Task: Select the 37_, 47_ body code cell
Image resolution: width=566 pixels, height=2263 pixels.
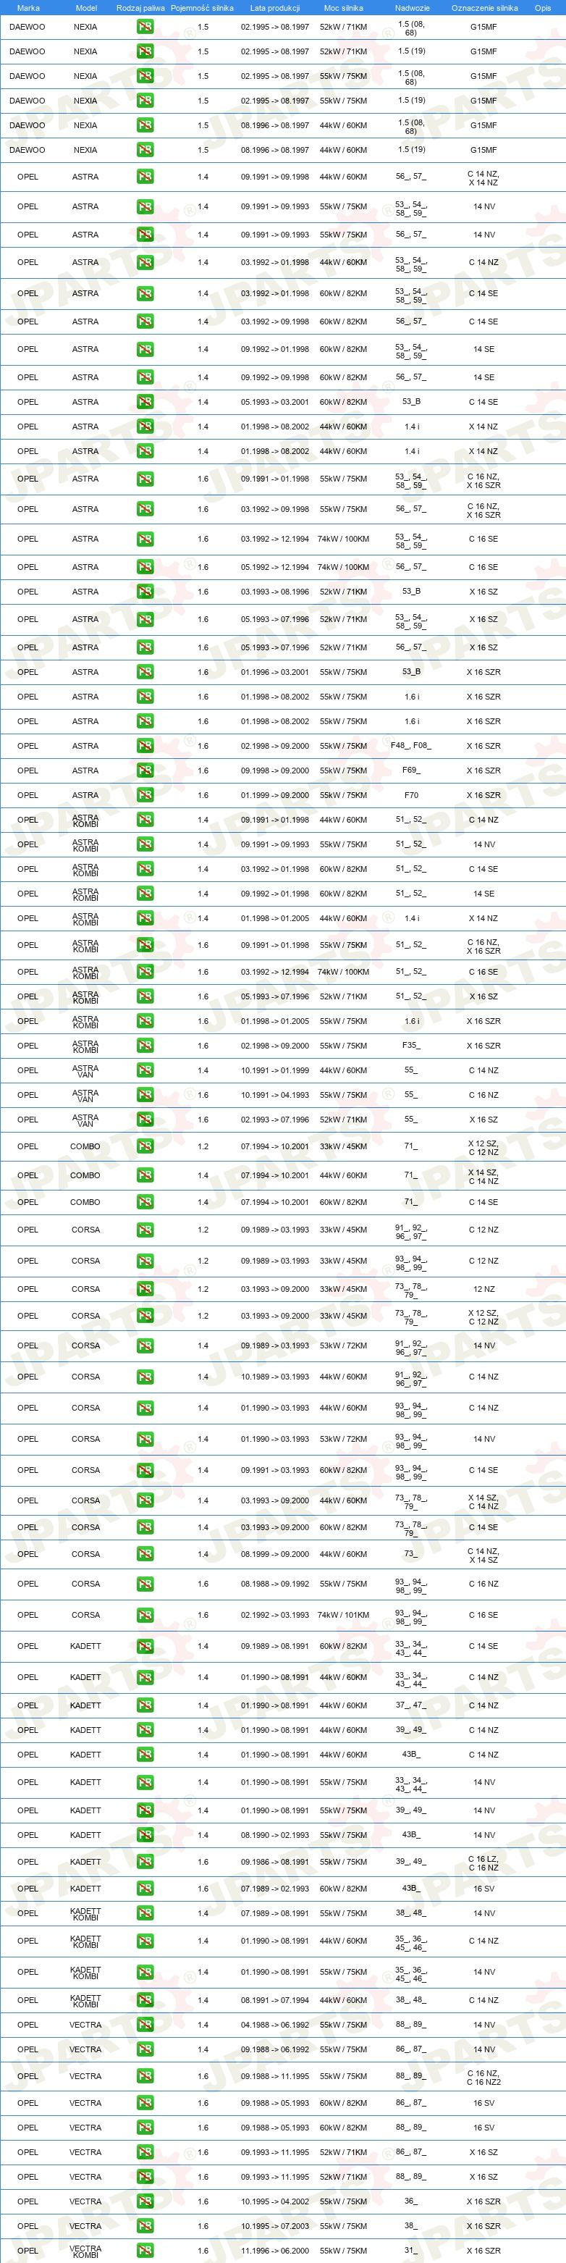Action: (x=412, y=1706)
